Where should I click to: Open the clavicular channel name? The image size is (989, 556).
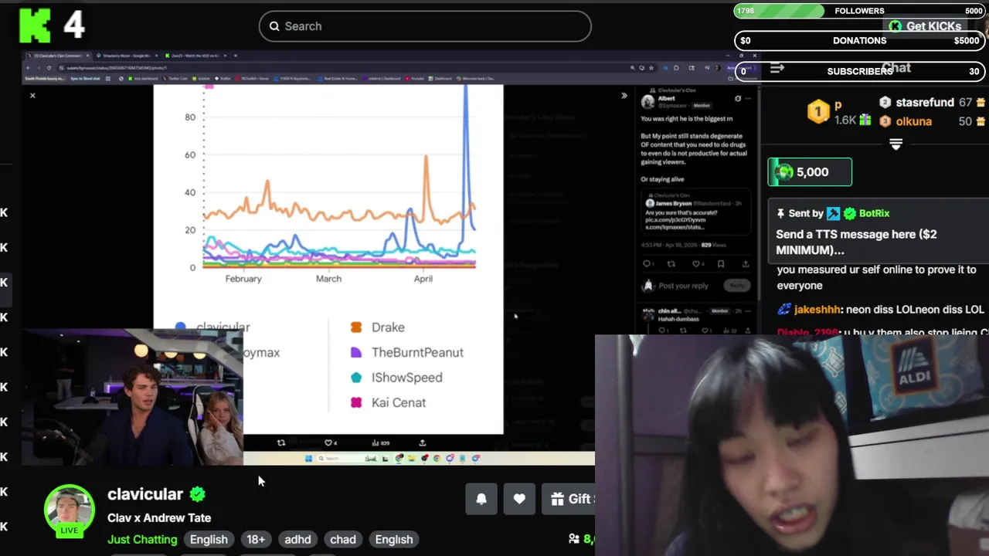tap(145, 494)
